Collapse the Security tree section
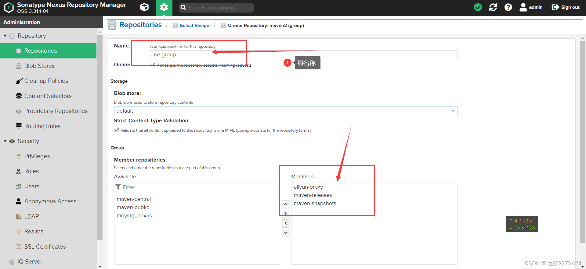Image resolution: width=586 pixels, height=269 pixels. [5, 141]
